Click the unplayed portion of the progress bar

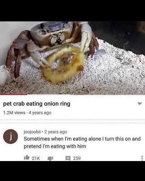[86, 94]
